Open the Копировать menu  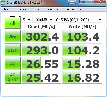coord(22,9)
